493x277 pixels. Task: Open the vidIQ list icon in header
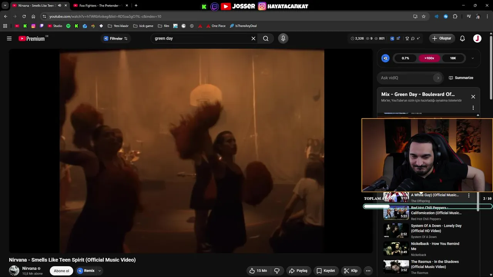[x=398, y=38]
